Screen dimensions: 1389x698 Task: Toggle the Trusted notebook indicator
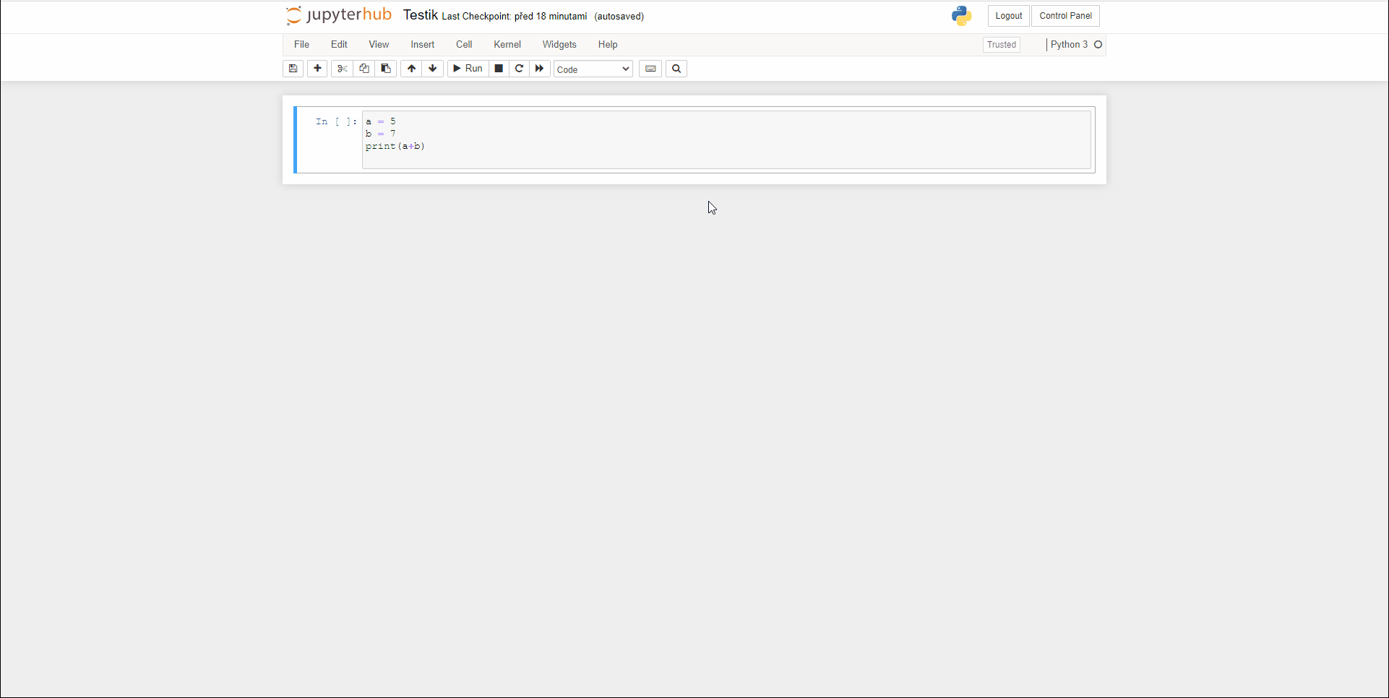(x=1002, y=45)
